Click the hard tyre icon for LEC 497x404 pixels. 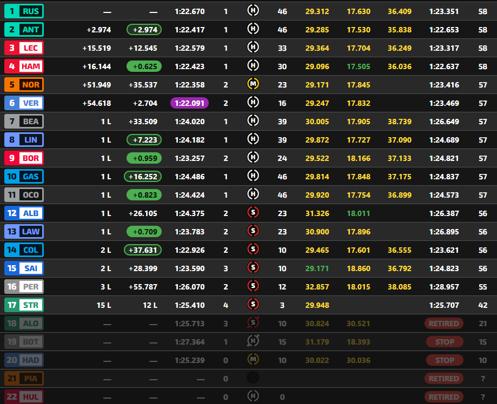[x=253, y=47]
